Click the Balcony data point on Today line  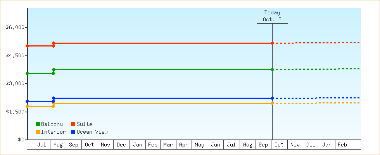[x=272, y=69]
